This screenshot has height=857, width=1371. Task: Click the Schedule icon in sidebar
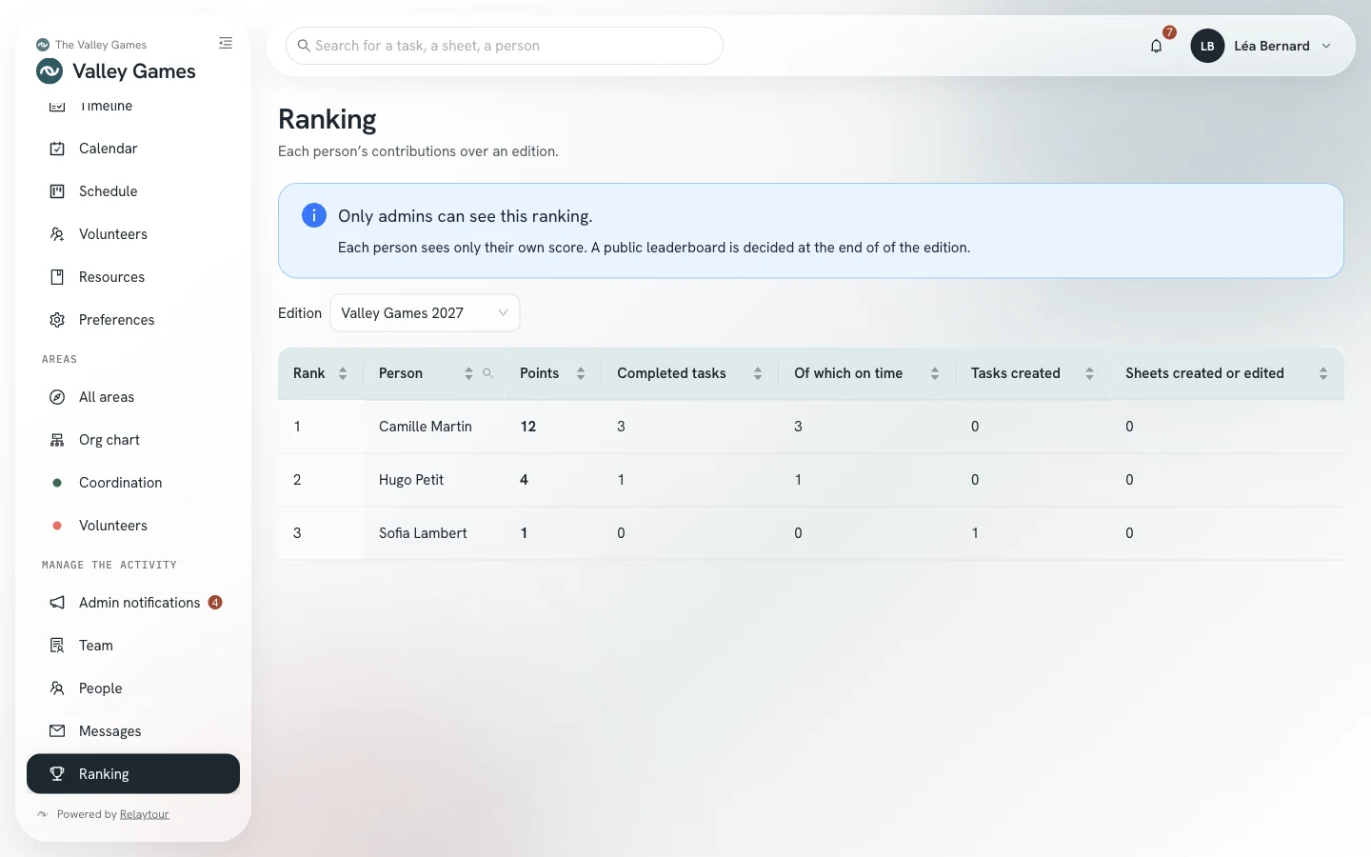coord(57,191)
